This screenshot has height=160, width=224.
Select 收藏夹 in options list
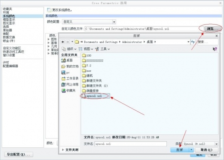click(7, 9)
